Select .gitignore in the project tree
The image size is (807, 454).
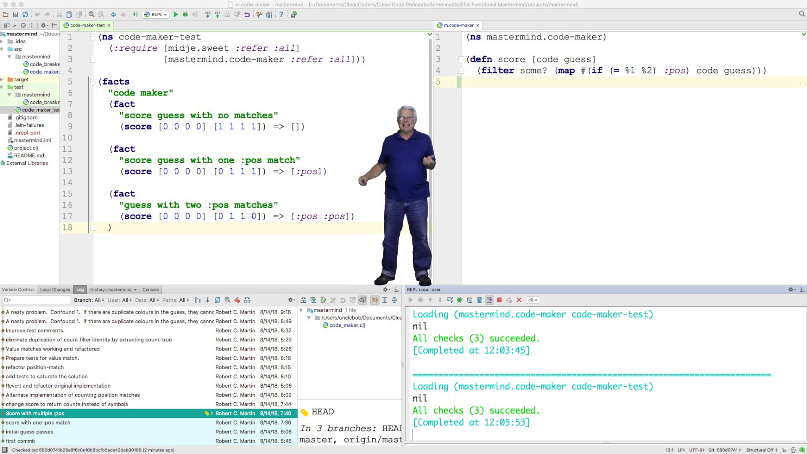(23, 118)
